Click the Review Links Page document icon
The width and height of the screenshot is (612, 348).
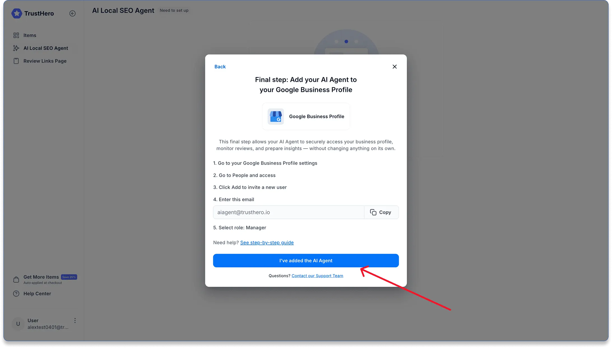pyautogui.click(x=16, y=61)
